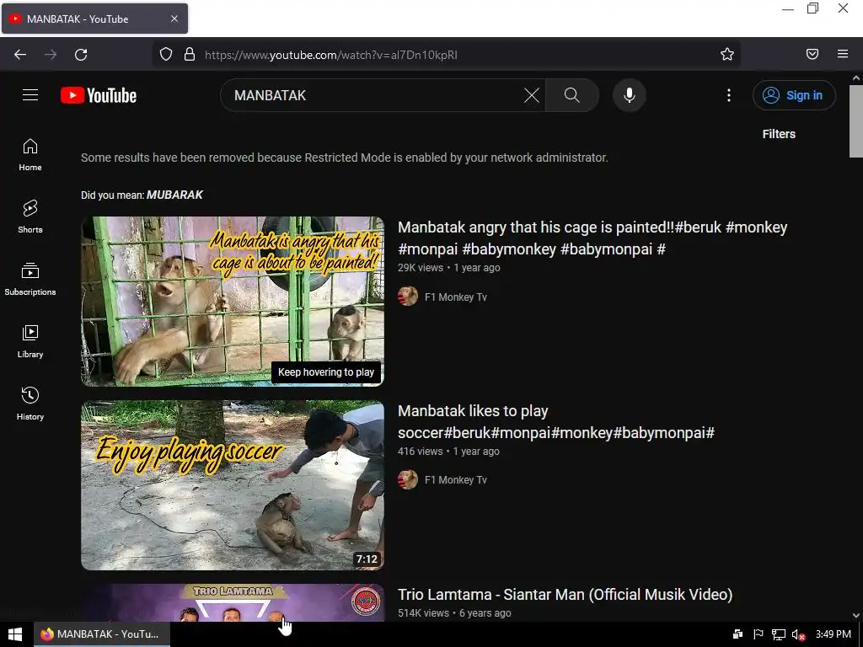Viewport: 863px width, 647px height.
Task: Open Firefox application menu
Action: (x=843, y=54)
